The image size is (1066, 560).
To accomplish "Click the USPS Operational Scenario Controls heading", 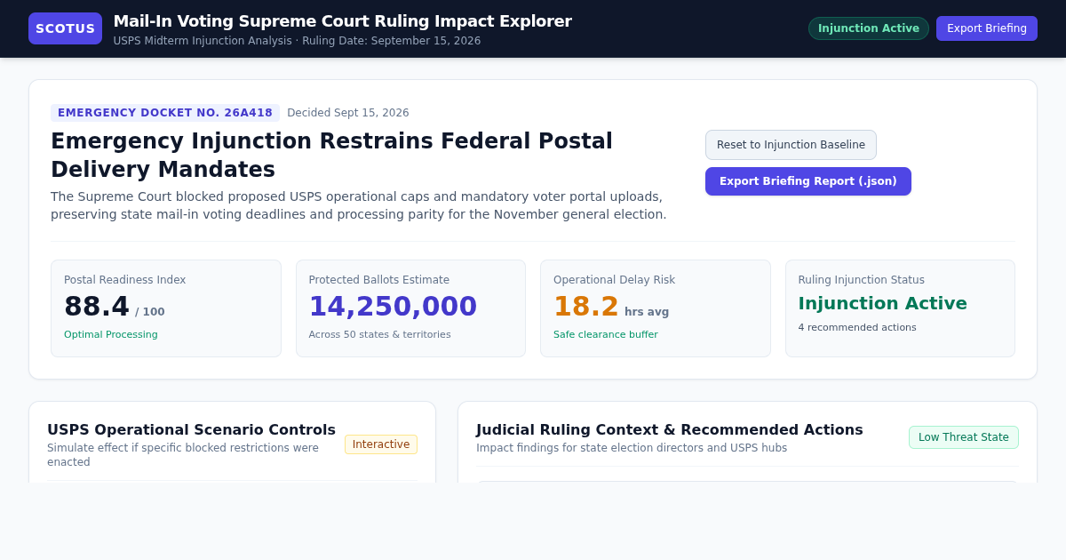I will click(x=192, y=430).
